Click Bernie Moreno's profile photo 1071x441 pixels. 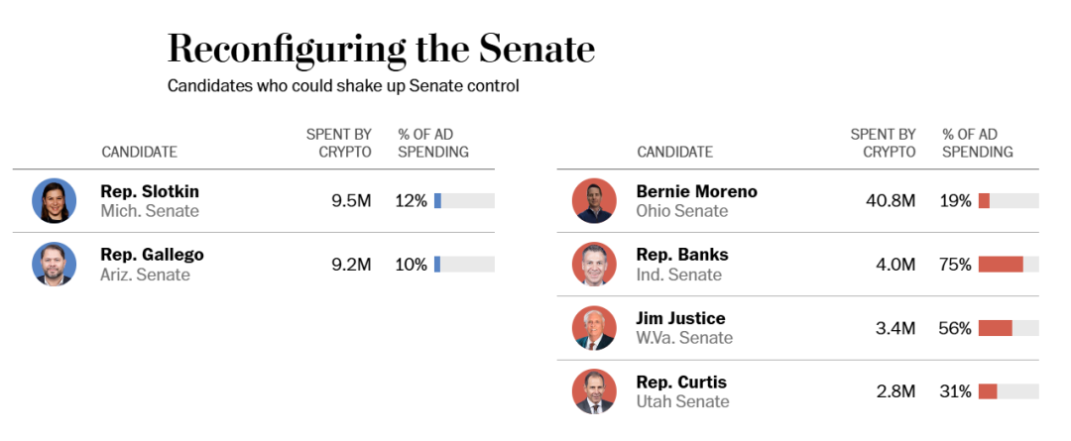pyautogui.click(x=594, y=201)
